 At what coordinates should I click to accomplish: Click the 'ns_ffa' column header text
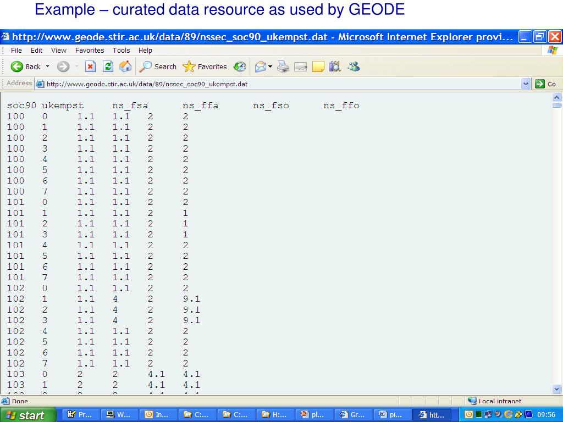point(200,106)
